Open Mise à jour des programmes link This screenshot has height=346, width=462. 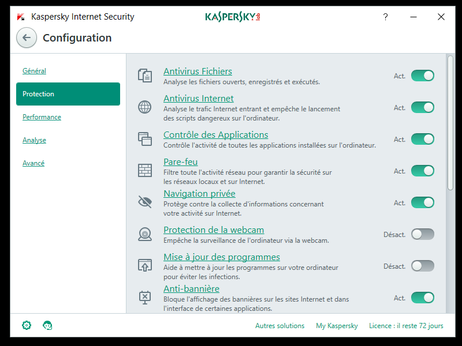(x=222, y=257)
